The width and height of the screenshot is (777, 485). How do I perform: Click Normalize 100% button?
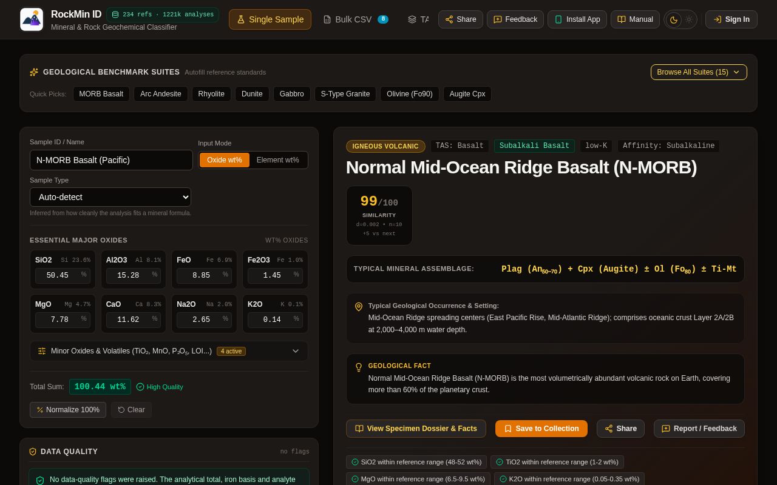(x=68, y=410)
